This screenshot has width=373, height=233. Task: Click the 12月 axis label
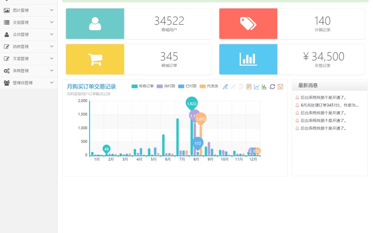pos(253,159)
